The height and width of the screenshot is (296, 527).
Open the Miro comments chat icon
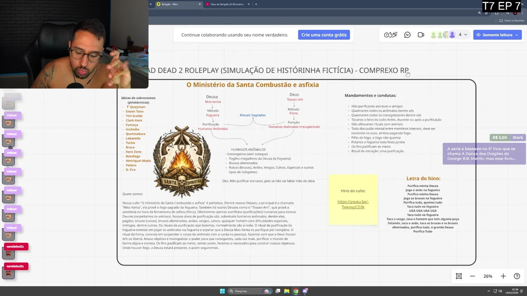click(407, 35)
